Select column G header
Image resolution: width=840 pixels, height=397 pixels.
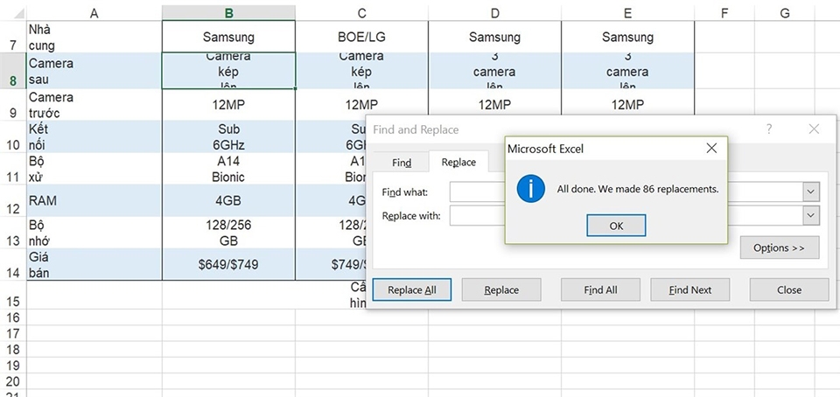pos(785,13)
